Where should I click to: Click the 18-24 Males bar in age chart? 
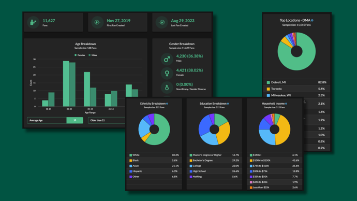(51, 99)
